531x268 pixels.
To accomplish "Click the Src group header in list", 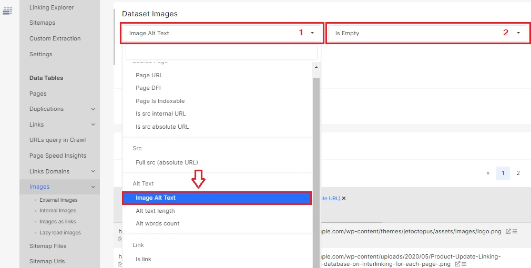I will [x=137, y=148].
